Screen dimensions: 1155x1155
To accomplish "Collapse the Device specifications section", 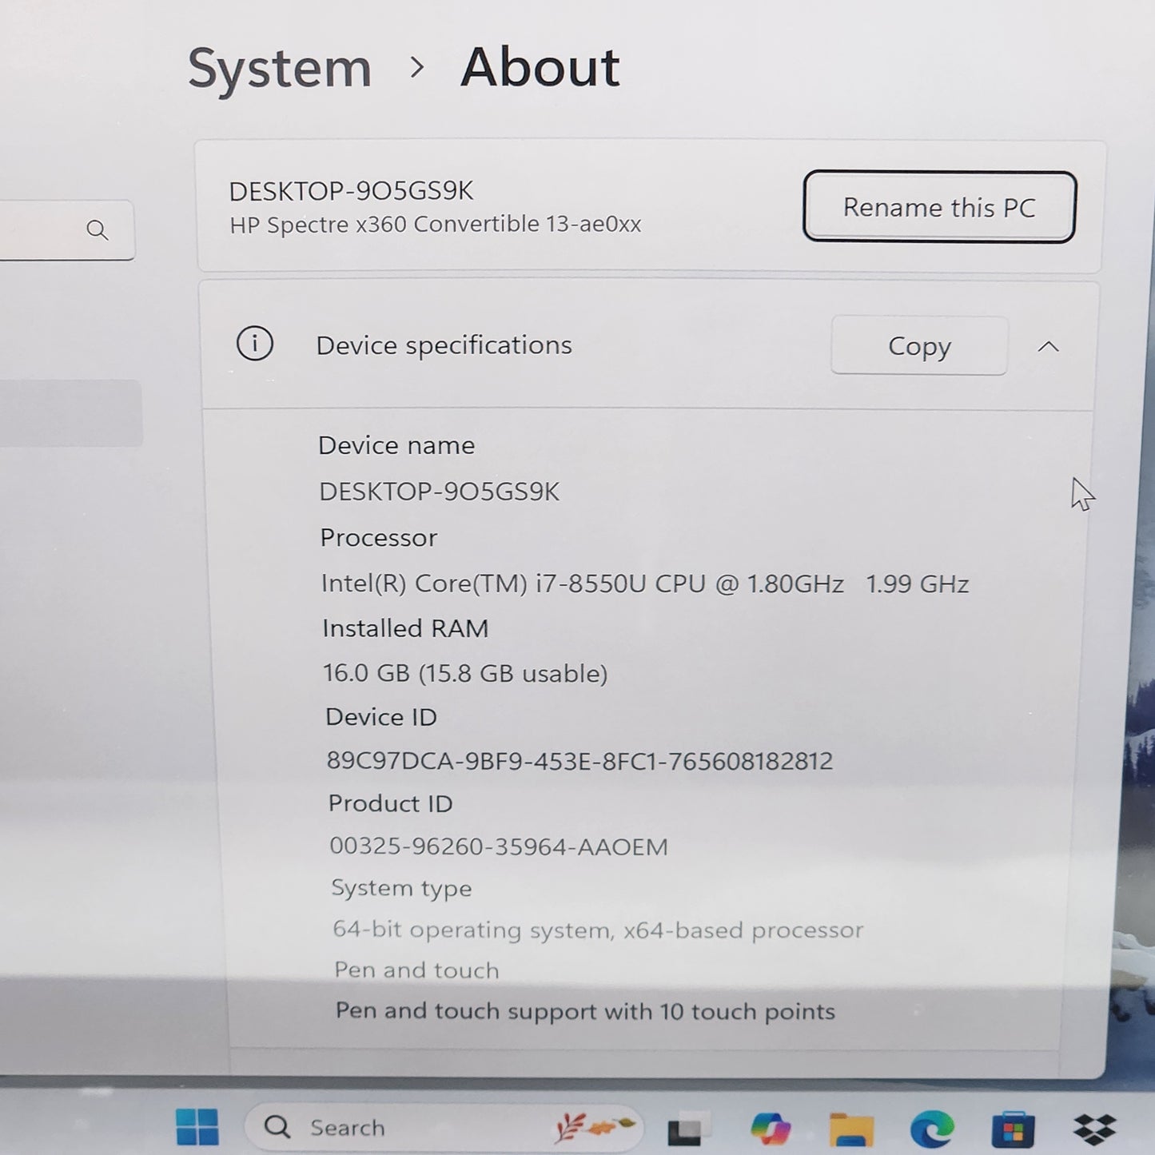I will click(1049, 346).
